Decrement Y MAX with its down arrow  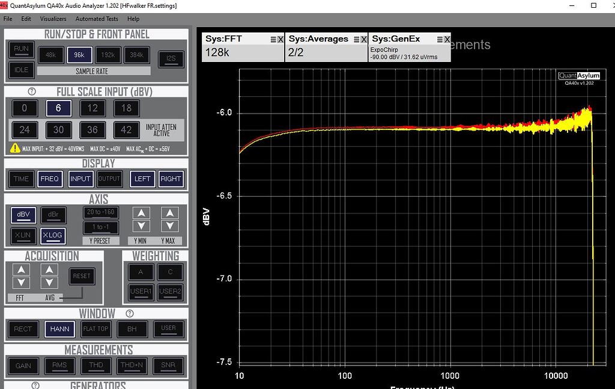click(x=169, y=226)
